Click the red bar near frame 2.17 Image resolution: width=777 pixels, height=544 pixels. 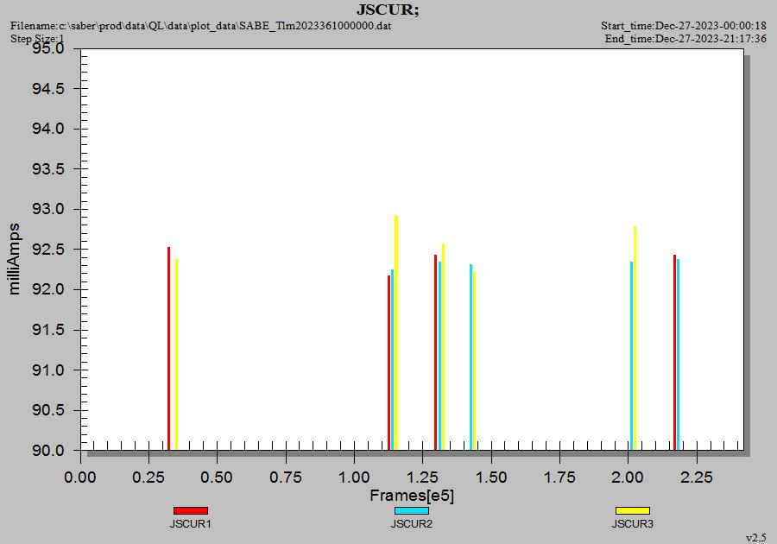tap(674, 352)
